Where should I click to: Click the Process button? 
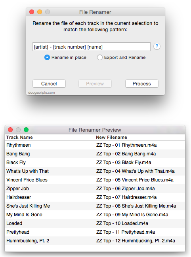142,84
